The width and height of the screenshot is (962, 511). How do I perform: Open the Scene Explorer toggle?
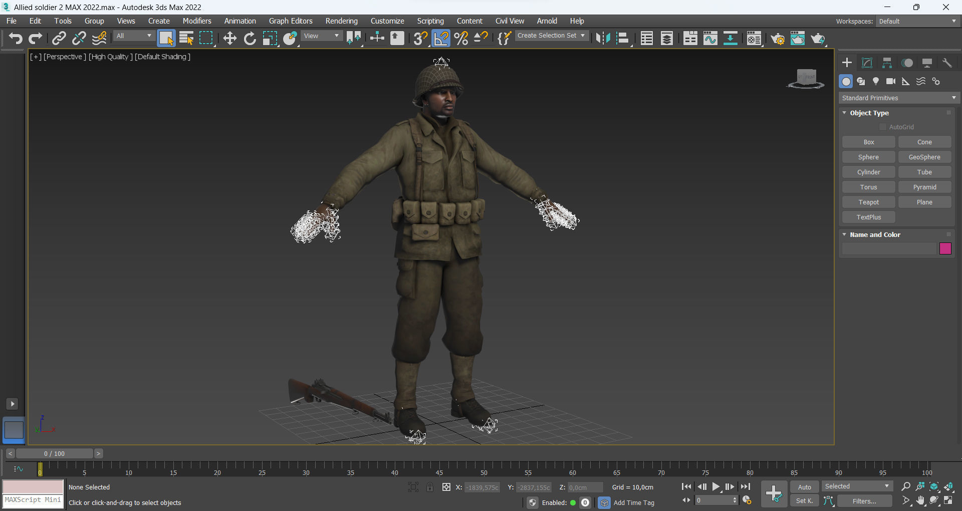647,39
